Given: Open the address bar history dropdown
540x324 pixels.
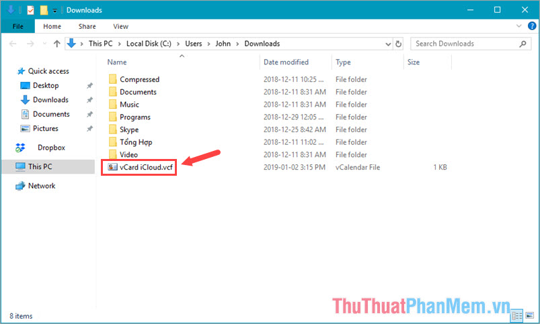Looking at the screenshot, I should (388, 44).
